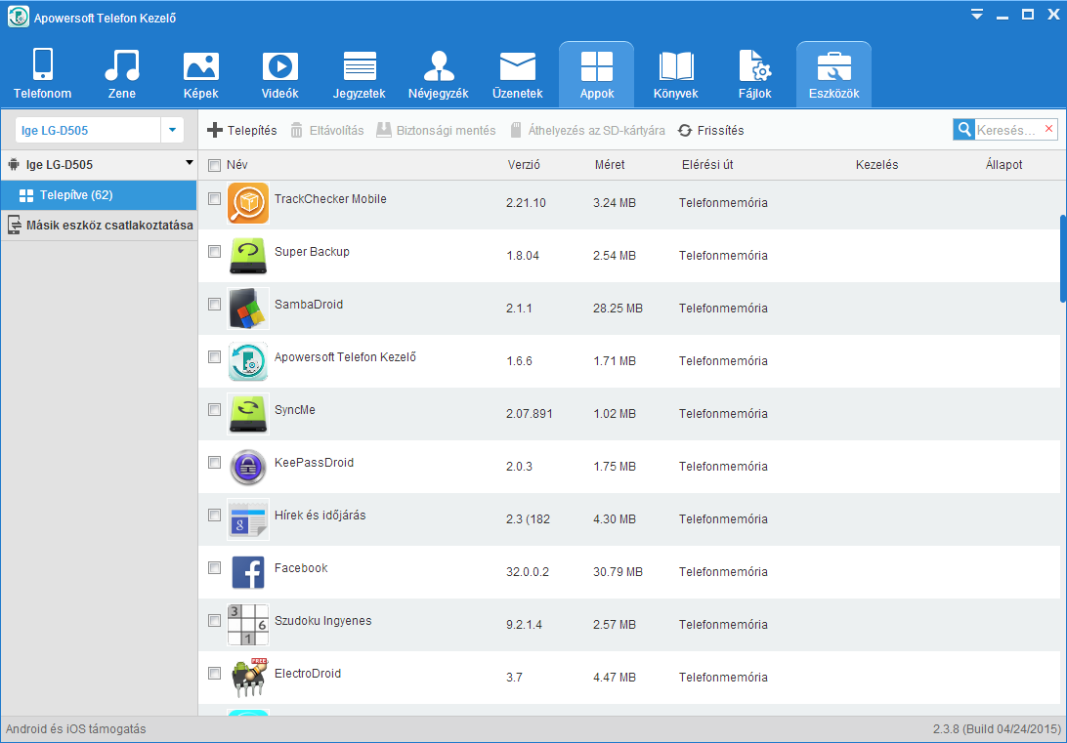Select Telepítve (62) in sidebar

tap(99, 195)
